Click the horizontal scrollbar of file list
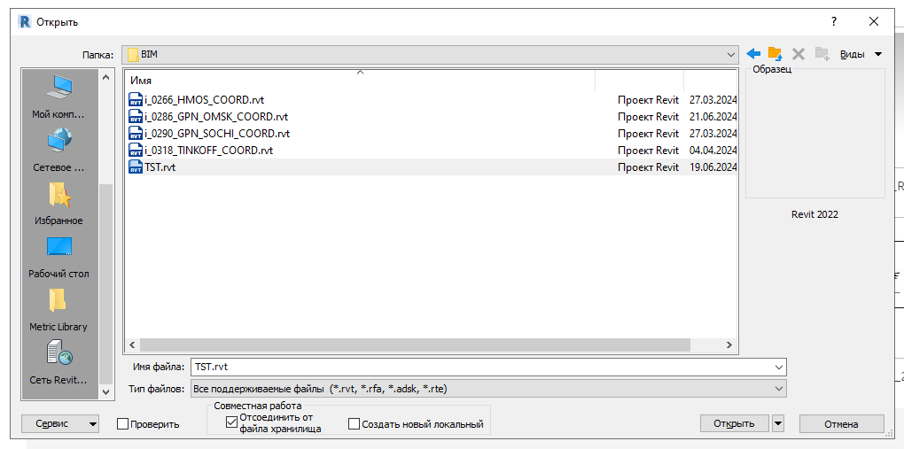 (x=425, y=344)
